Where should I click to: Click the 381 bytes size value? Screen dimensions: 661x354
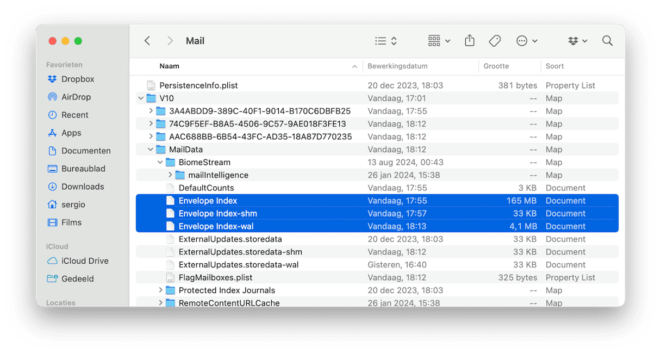[x=517, y=85]
